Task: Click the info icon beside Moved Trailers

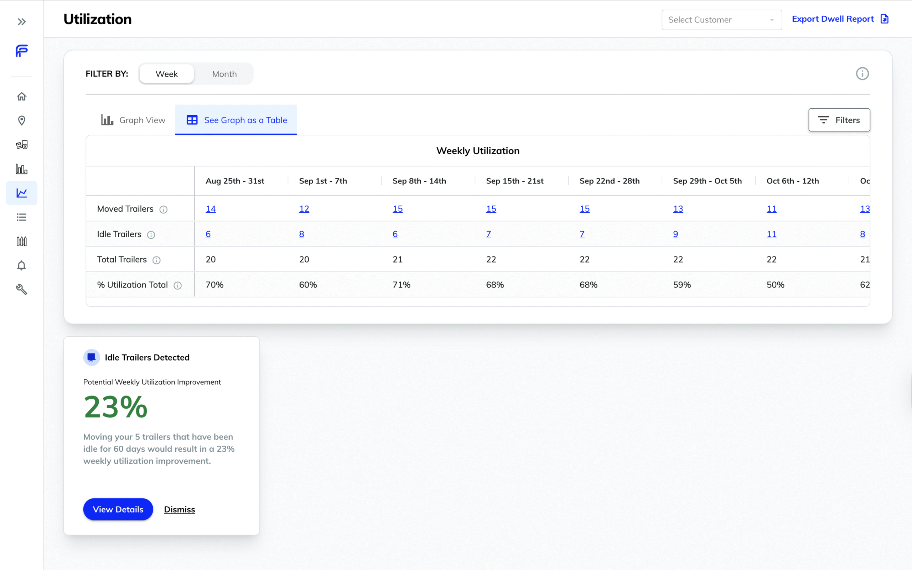Action: (163, 209)
